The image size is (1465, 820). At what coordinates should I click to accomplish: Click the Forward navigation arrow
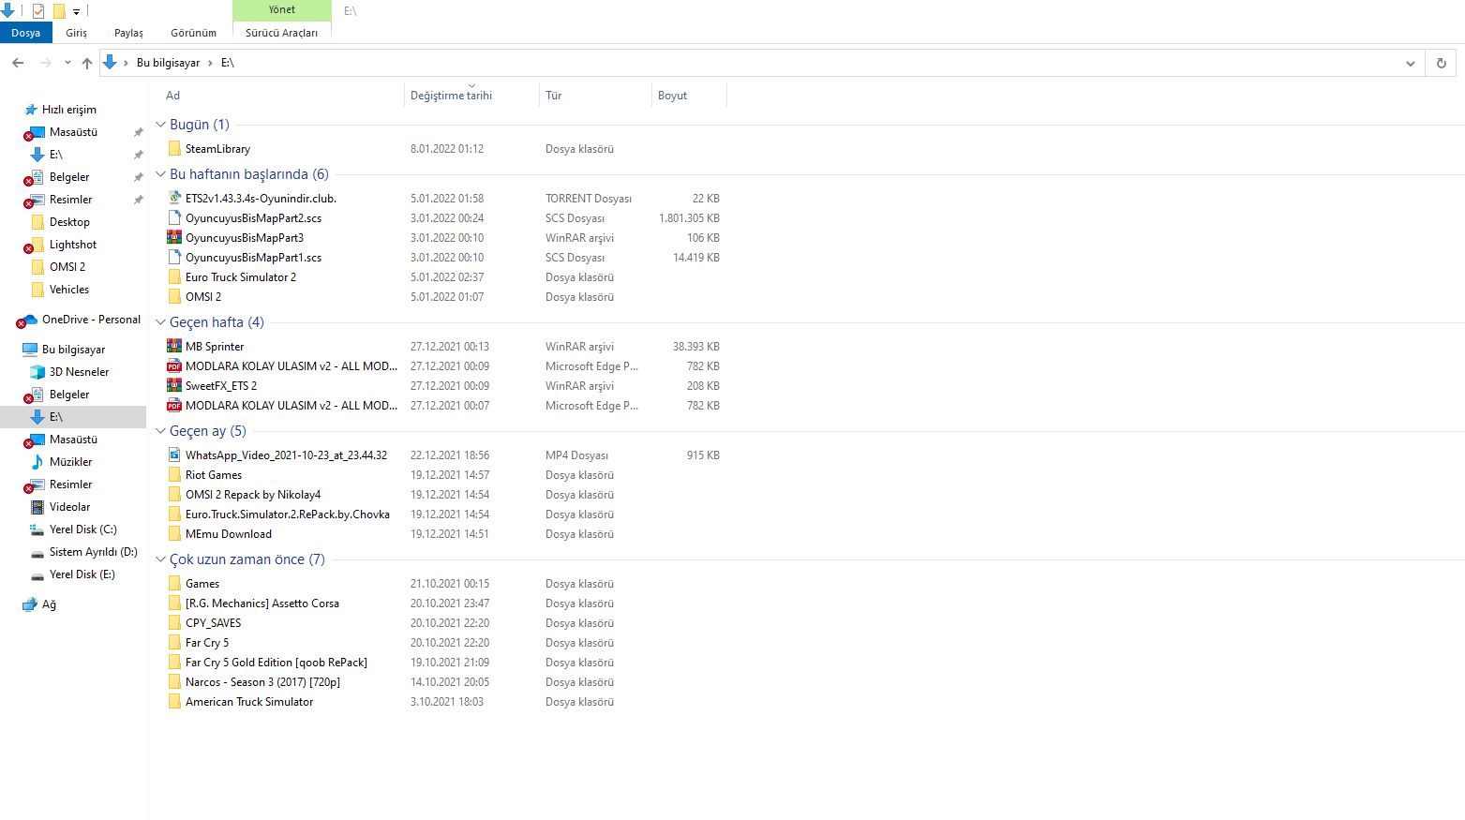(x=45, y=63)
